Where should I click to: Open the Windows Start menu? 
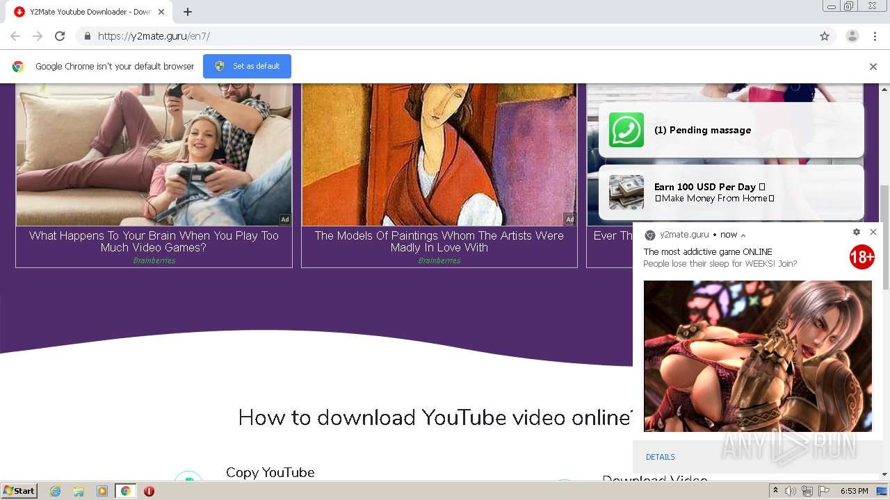19,491
